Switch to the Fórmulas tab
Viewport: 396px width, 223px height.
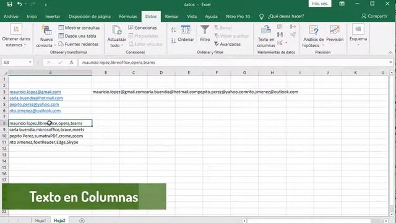(x=128, y=17)
